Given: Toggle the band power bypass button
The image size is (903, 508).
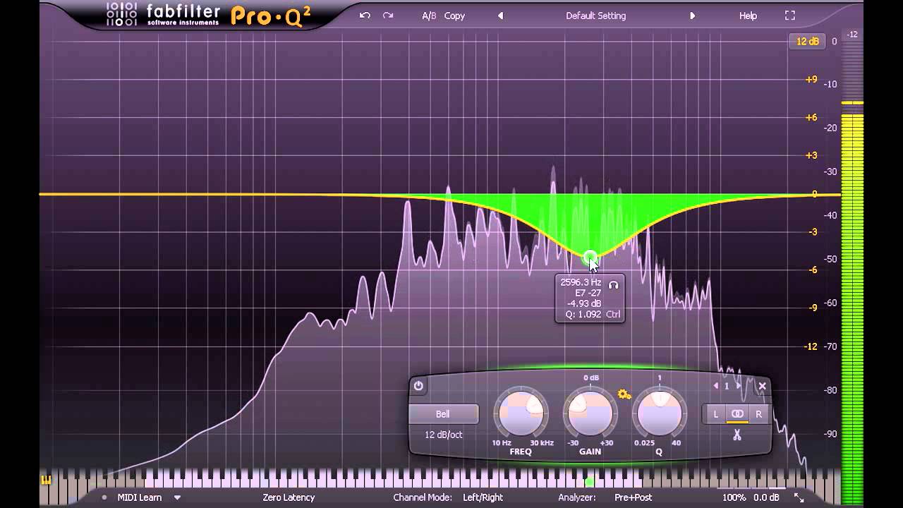Looking at the screenshot, I should (418, 386).
